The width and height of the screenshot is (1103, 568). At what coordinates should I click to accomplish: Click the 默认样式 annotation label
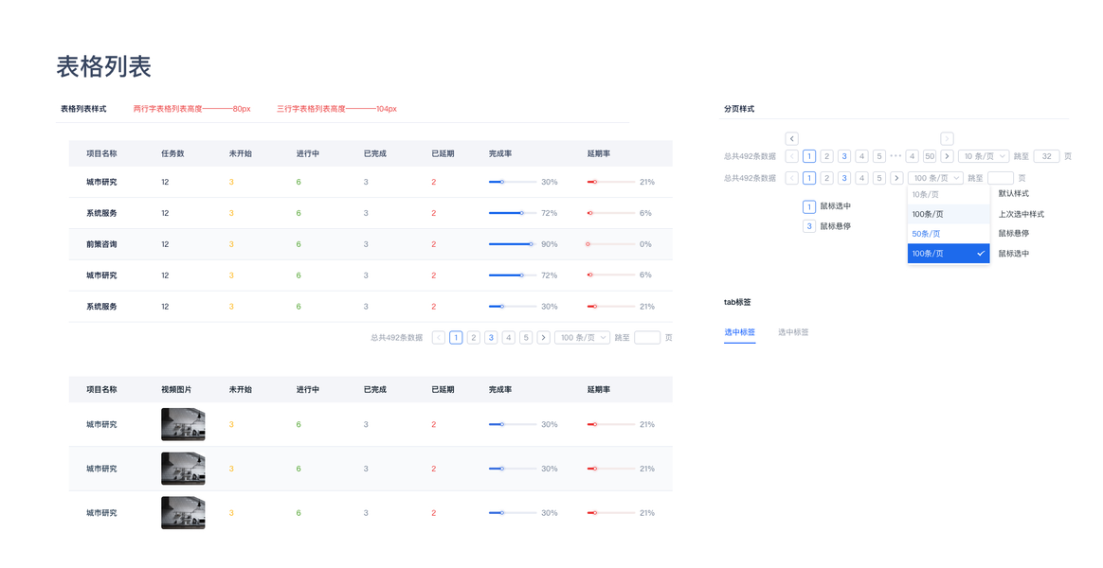1014,193
